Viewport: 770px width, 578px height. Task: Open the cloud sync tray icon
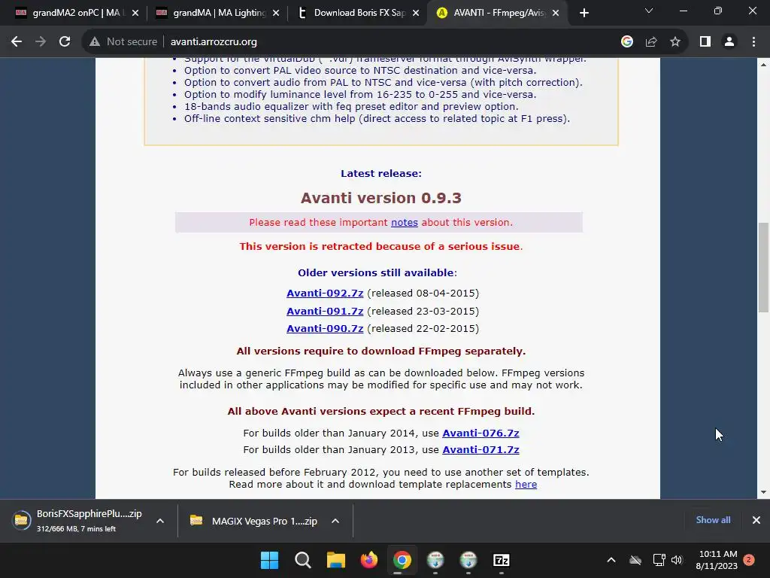pos(635,560)
